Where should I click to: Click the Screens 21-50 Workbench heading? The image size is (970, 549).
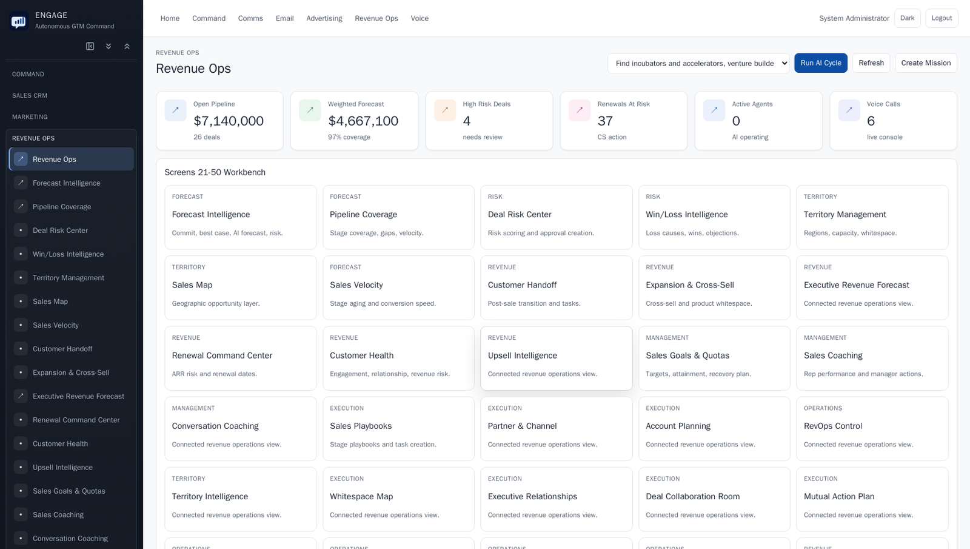point(215,172)
